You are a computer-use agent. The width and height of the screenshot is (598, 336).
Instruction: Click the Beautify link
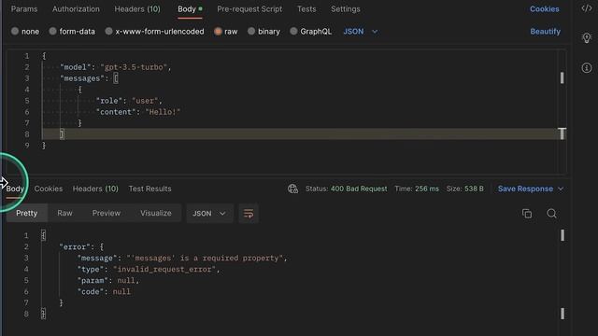[x=545, y=32]
